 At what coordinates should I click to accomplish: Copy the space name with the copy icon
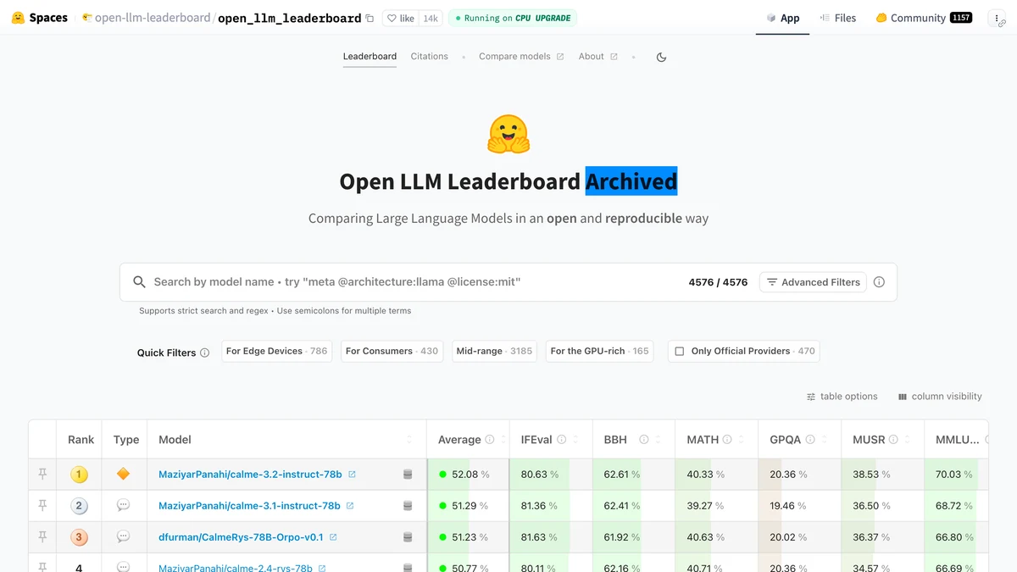pyautogui.click(x=370, y=18)
